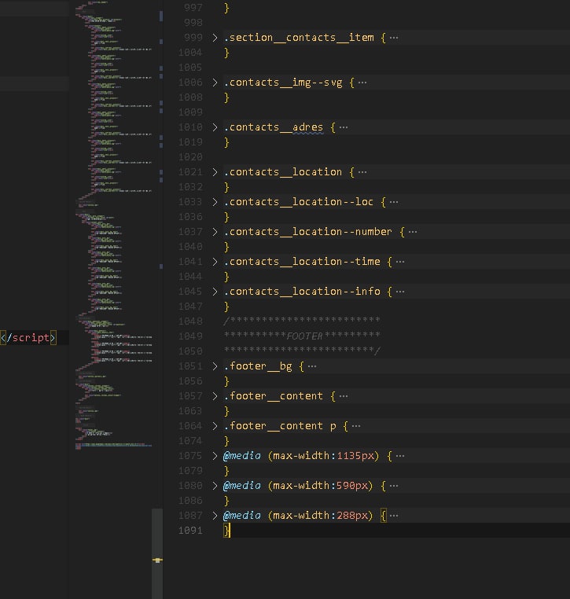Image resolution: width=570 pixels, height=599 pixels.
Task: Click line number 1091 in gutter
Action: click(x=190, y=531)
